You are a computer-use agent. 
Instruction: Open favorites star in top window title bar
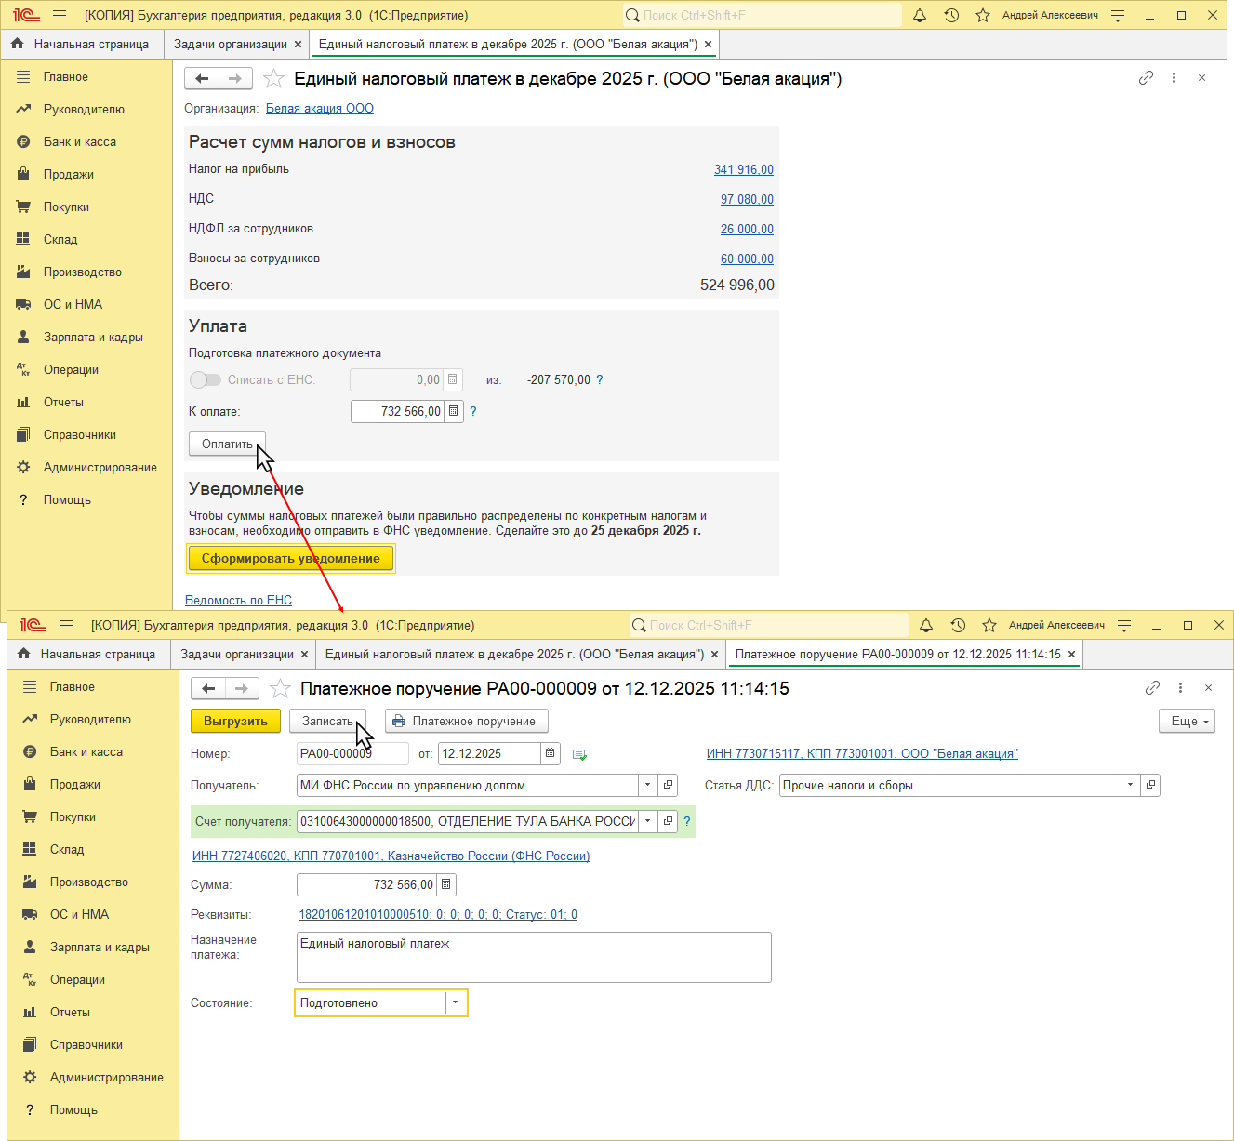[x=983, y=15]
